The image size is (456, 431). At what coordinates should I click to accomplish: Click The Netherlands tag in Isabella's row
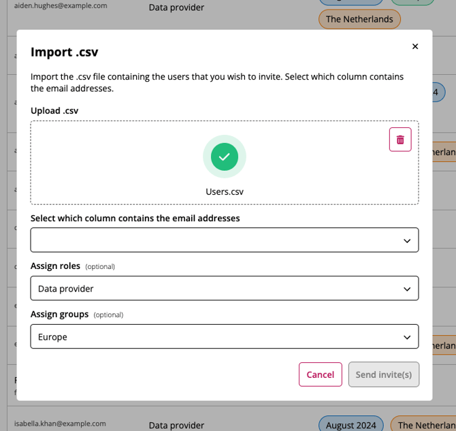(425, 425)
